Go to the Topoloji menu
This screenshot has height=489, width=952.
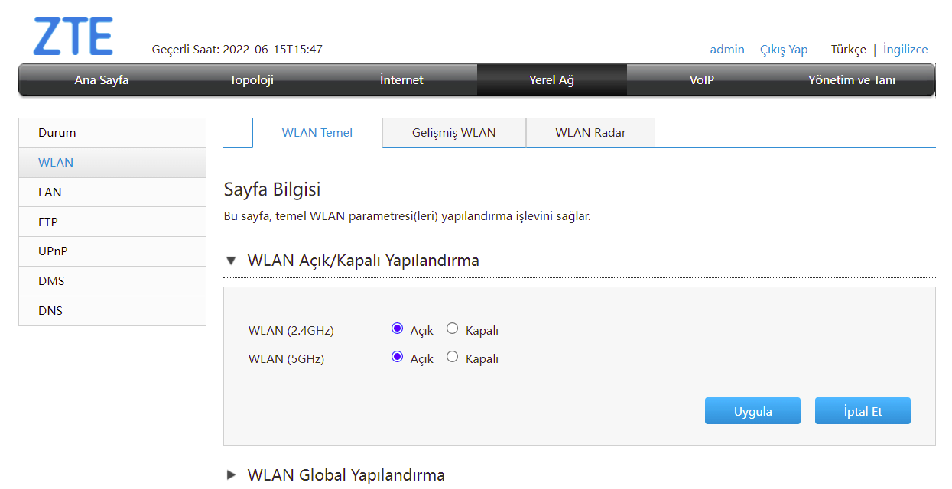tap(252, 80)
